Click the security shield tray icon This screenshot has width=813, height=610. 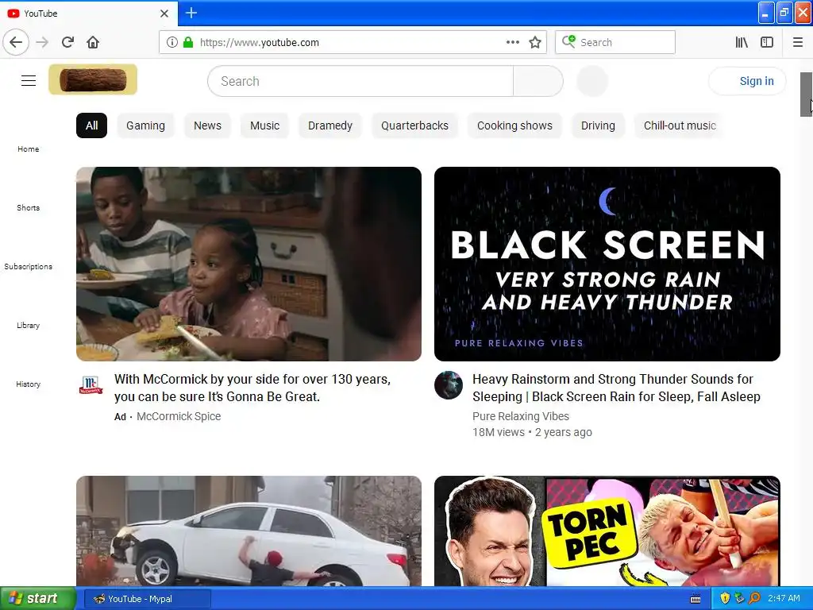tap(725, 599)
